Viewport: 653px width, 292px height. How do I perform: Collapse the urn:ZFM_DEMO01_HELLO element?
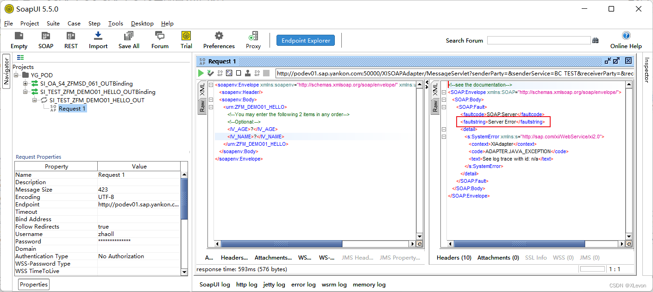[211, 107]
